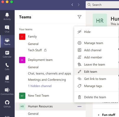
Task: Choose Add member menu entry
Action: click(x=96, y=57)
